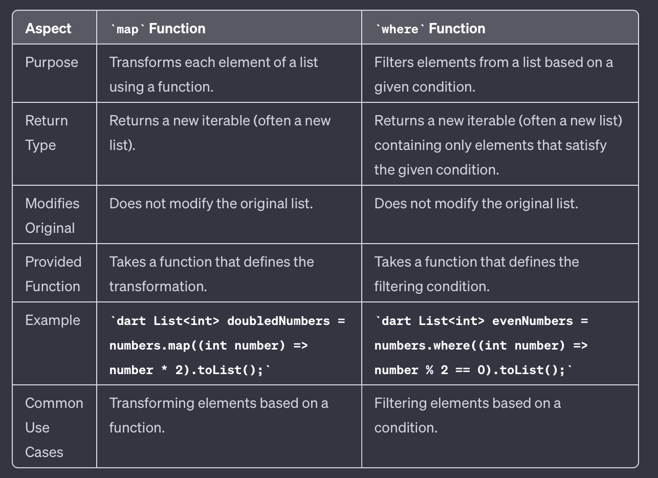Click the Return Type row label

pos(47,133)
